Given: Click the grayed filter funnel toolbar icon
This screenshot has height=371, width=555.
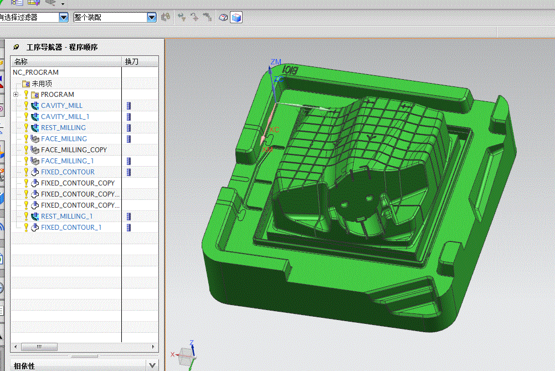Looking at the screenshot, I should pos(182,17).
